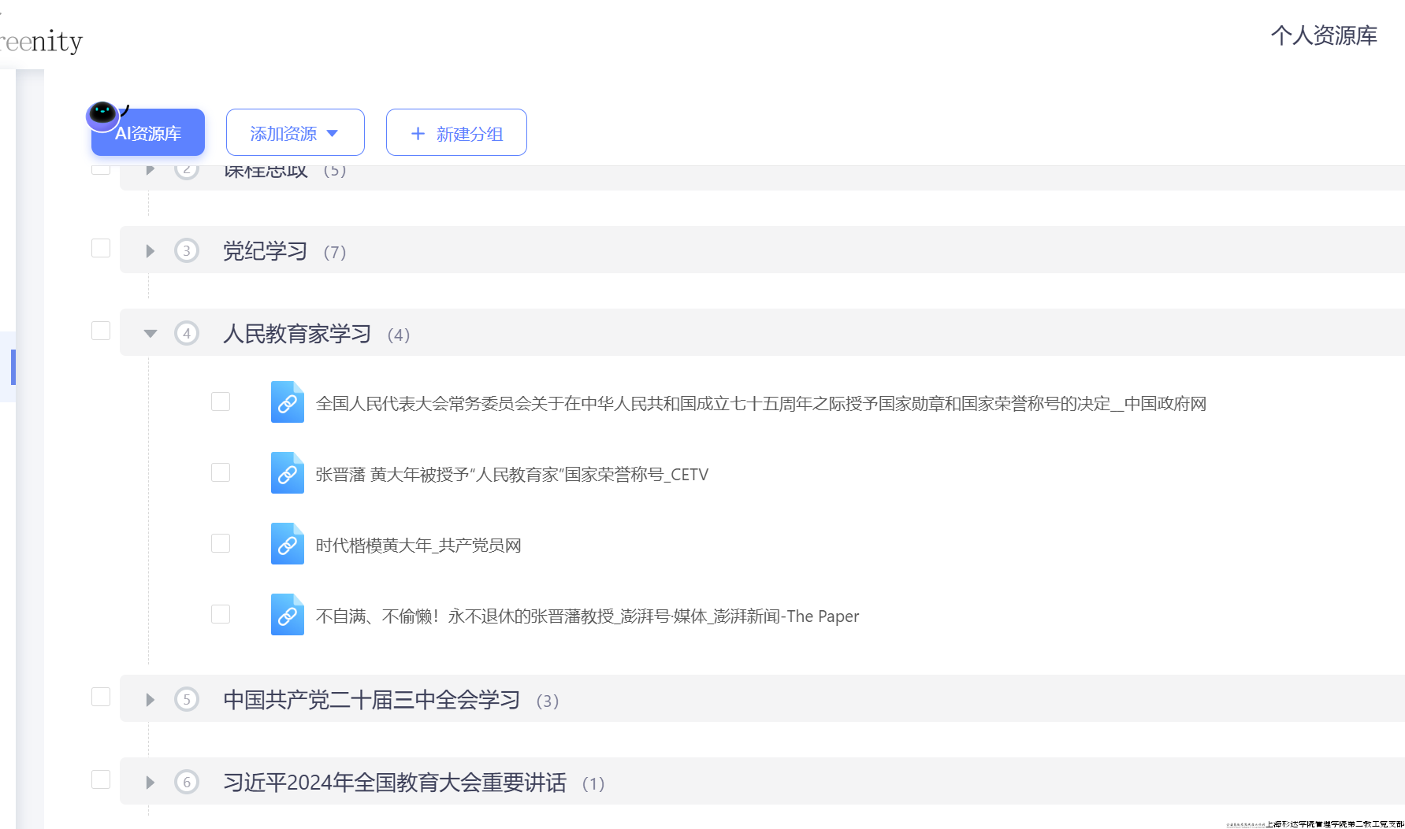Click the circled number 4 badge of 人民教育家学习

click(x=187, y=333)
